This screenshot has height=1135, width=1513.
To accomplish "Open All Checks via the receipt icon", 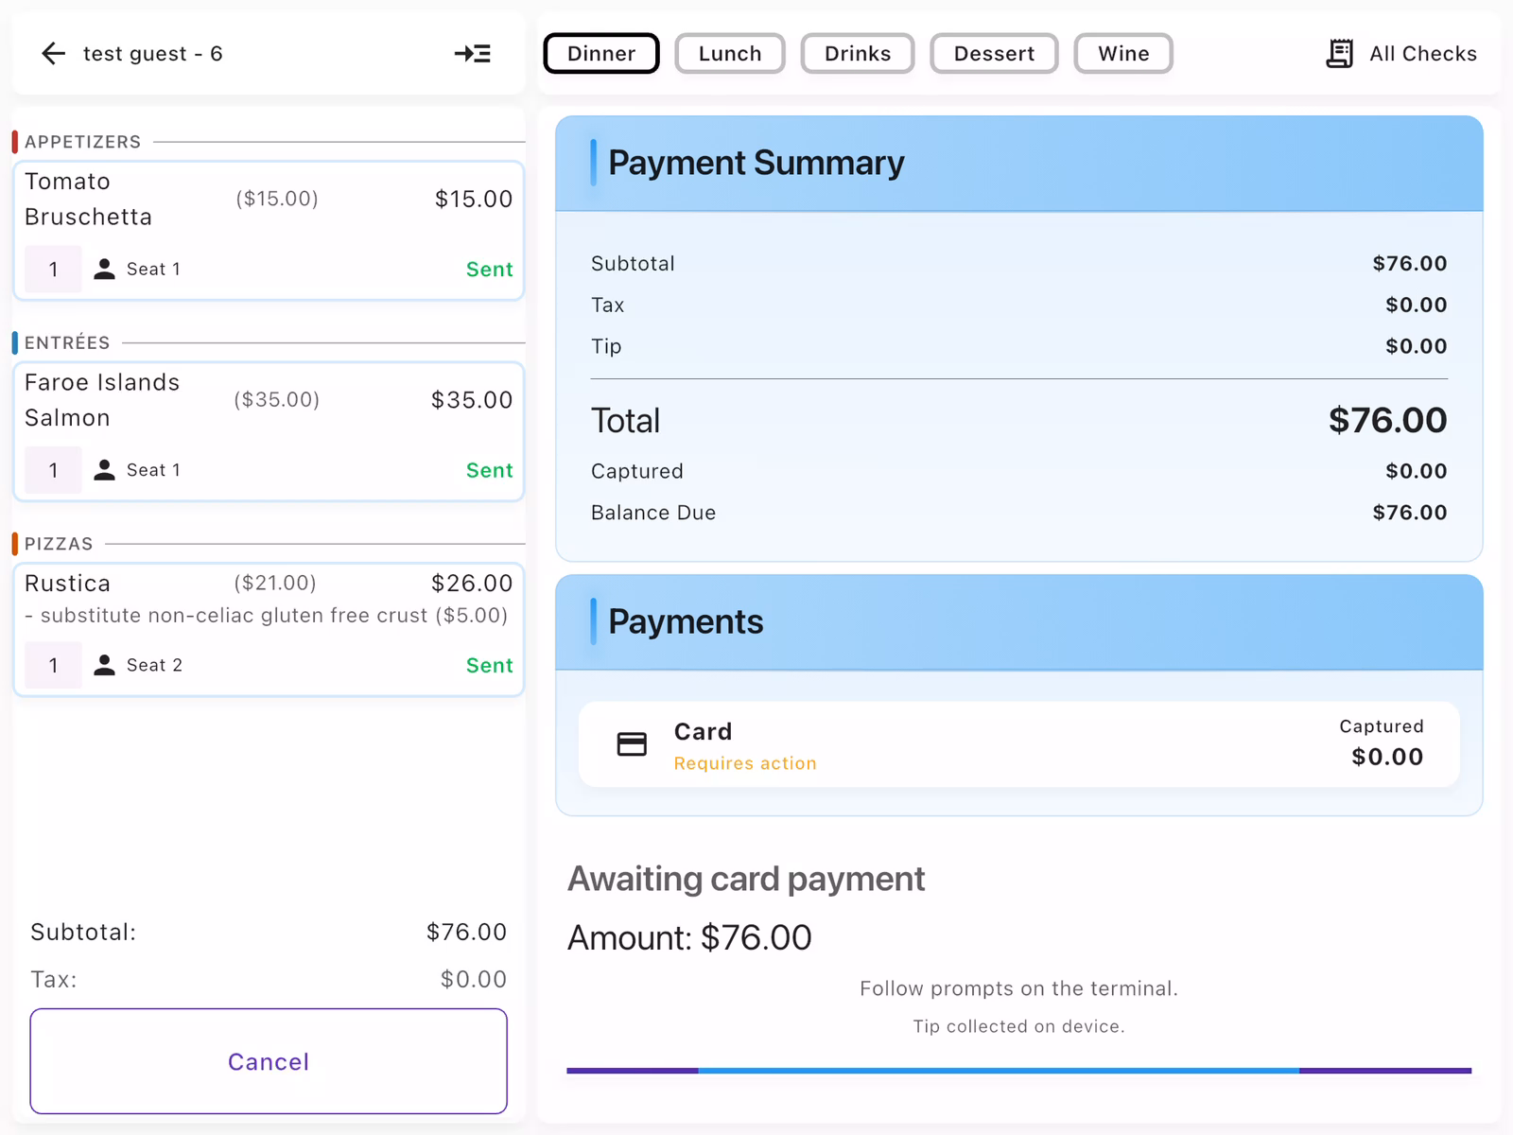I will pyautogui.click(x=1339, y=54).
